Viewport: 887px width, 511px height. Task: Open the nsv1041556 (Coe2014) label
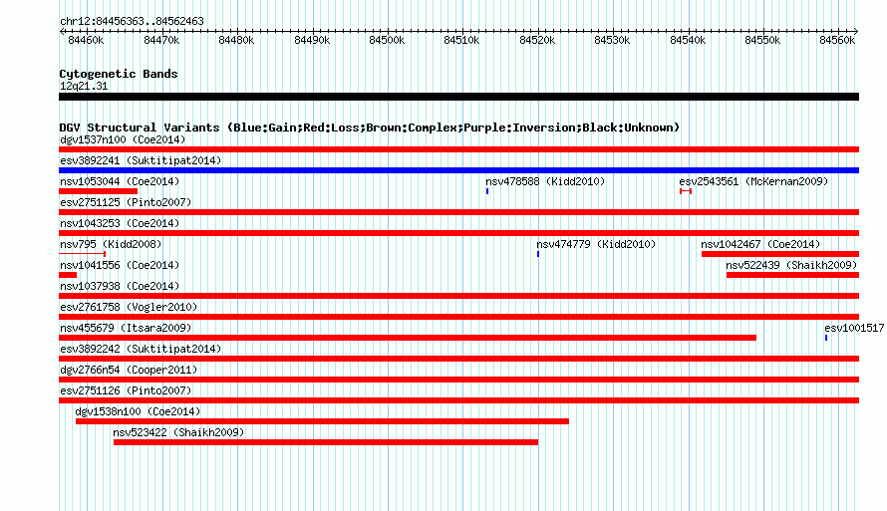coord(120,265)
